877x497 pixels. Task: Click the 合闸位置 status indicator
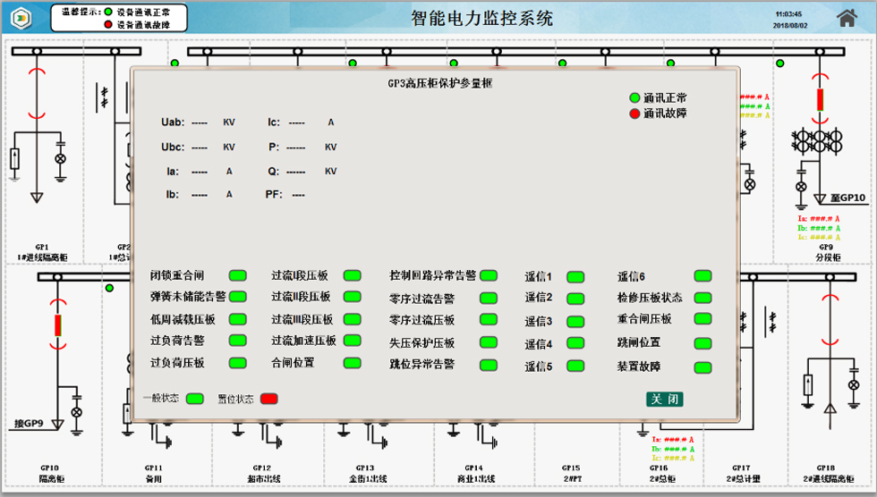coord(353,363)
